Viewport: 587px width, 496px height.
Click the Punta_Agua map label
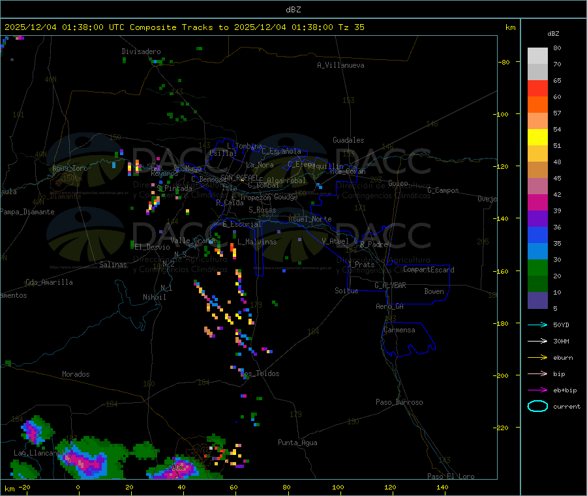297,443
